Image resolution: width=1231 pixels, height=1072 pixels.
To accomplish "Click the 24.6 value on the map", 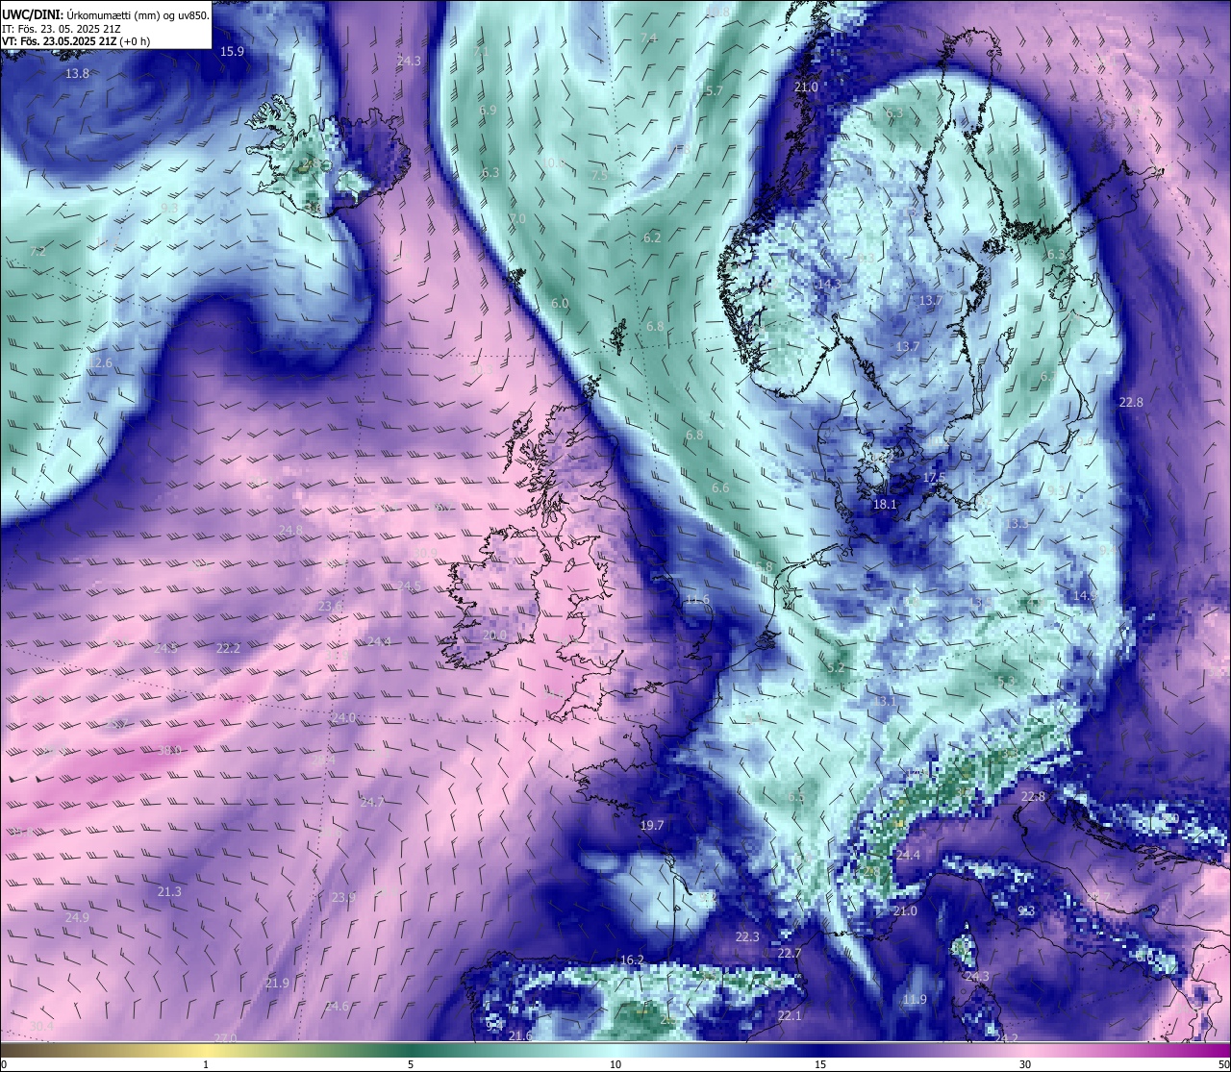I will click(x=337, y=1006).
